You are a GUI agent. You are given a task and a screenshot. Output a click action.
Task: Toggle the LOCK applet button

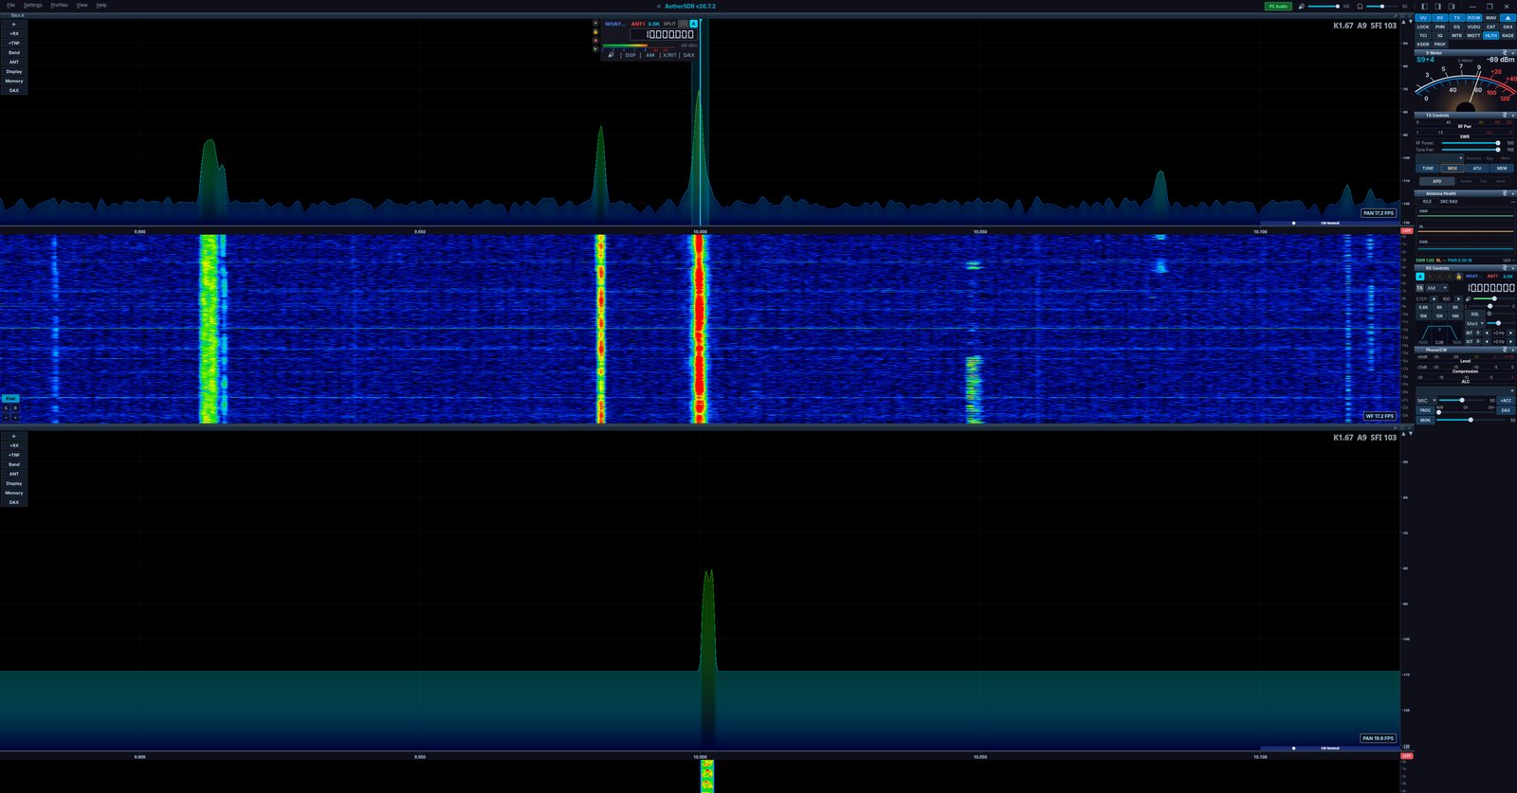pyautogui.click(x=1423, y=27)
